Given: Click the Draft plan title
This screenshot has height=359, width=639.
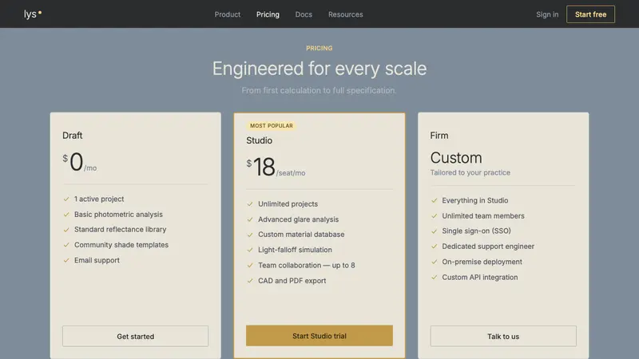Looking at the screenshot, I should 73,136.
